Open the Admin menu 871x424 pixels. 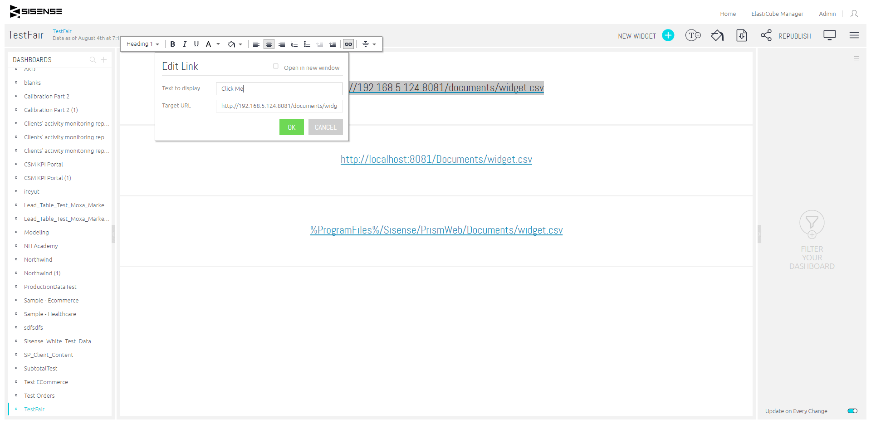coord(827,14)
